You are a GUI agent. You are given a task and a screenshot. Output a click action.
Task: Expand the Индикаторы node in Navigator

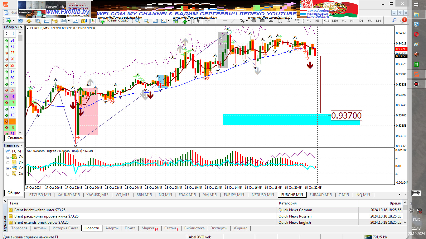tap(8, 162)
